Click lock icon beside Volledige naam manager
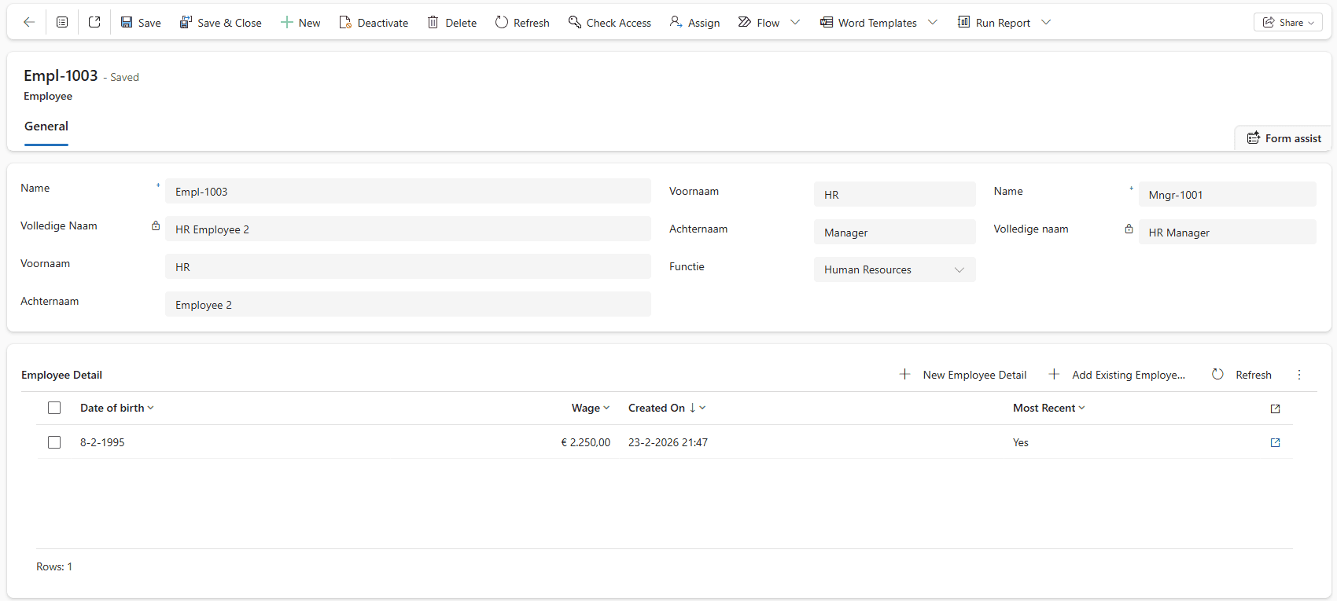This screenshot has height=601, width=1337. [x=1129, y=229]
